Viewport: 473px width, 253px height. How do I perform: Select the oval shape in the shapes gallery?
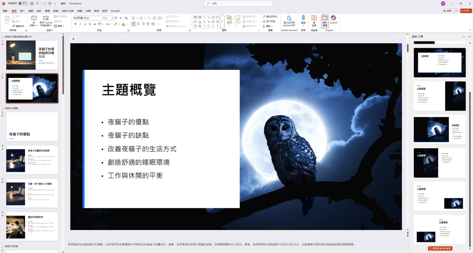(x=218, y=17)
